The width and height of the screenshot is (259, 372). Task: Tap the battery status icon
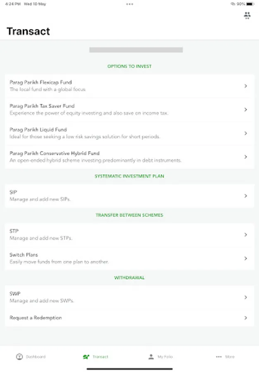[252, 4]
